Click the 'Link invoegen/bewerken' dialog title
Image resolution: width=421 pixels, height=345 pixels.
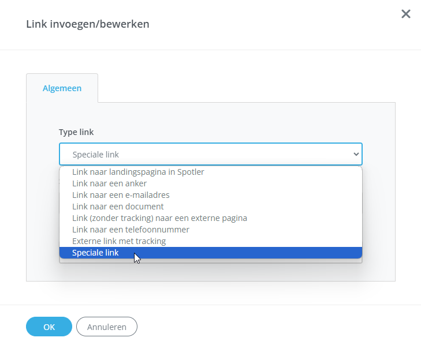88,24
